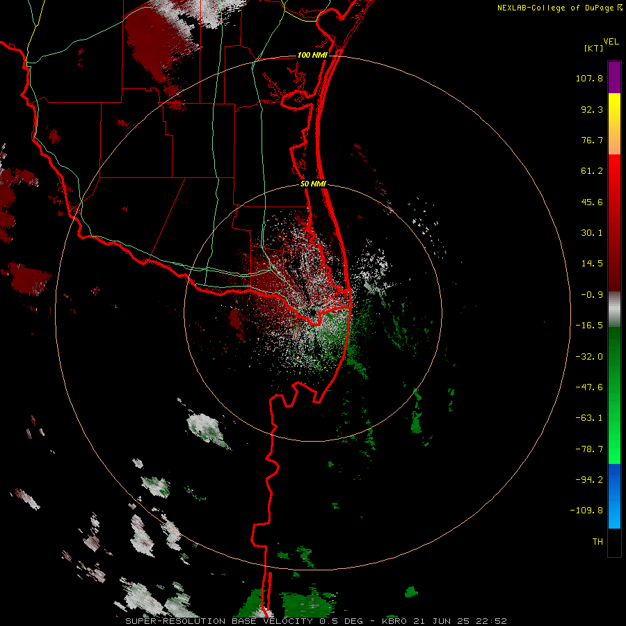Click the -94.2 legend value
Image resolution: width=626 pixels, height=626 pixels.
click(589, 480)
